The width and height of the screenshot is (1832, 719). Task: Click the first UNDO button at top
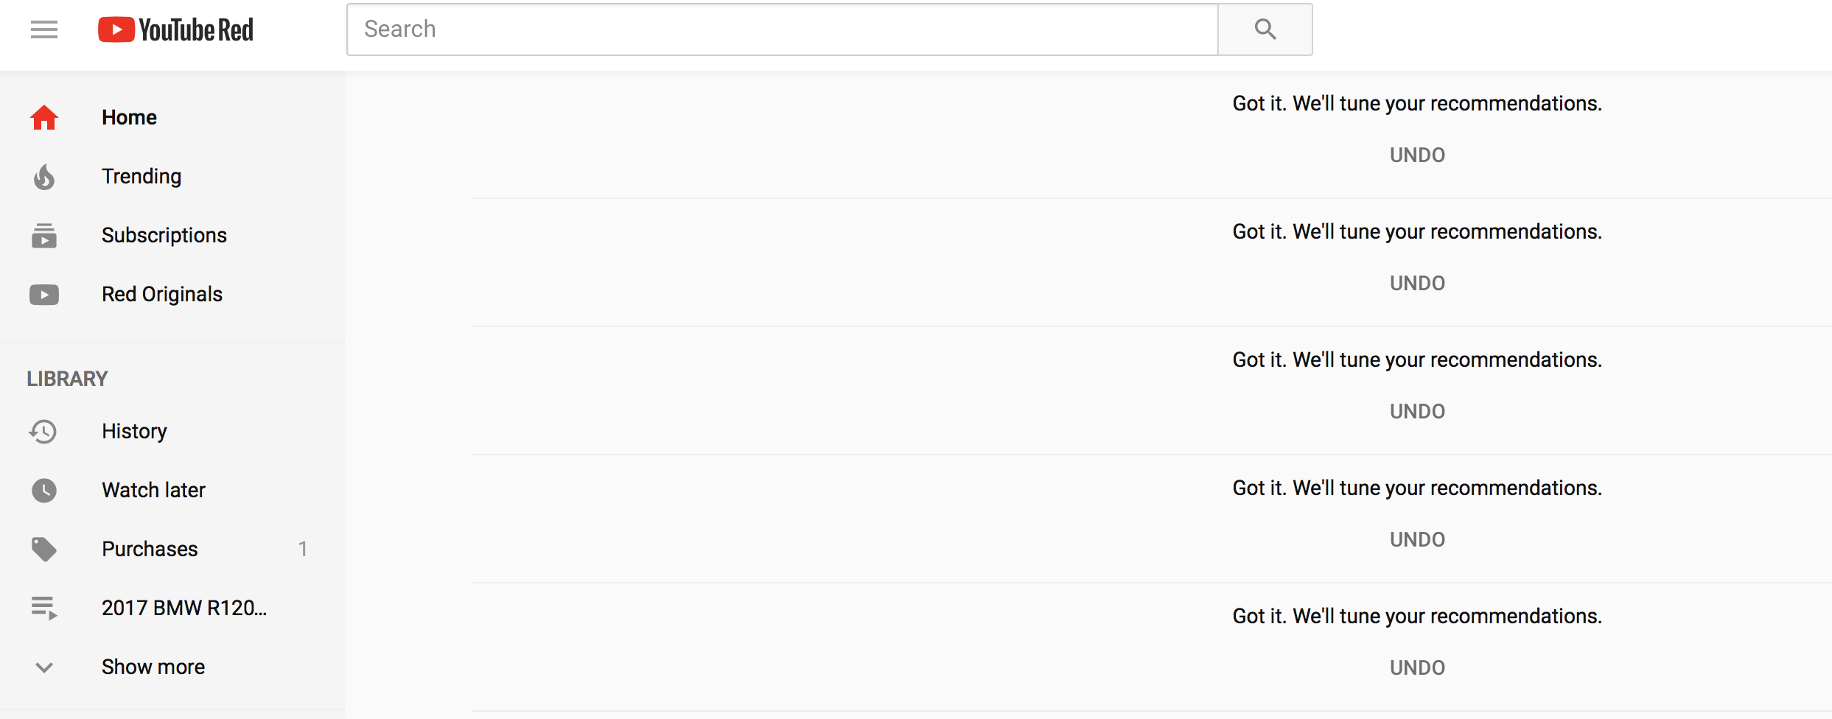[x=1417, y=155]
